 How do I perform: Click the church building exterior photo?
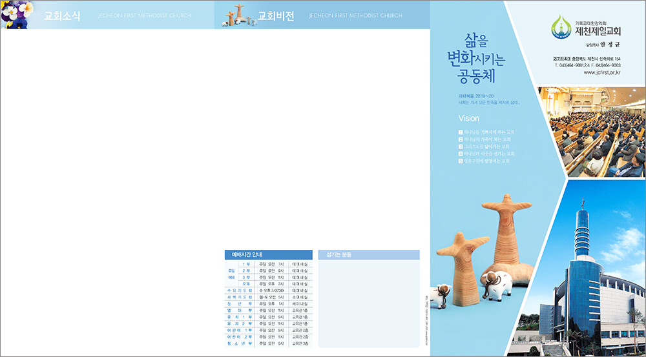pos(578,278)
